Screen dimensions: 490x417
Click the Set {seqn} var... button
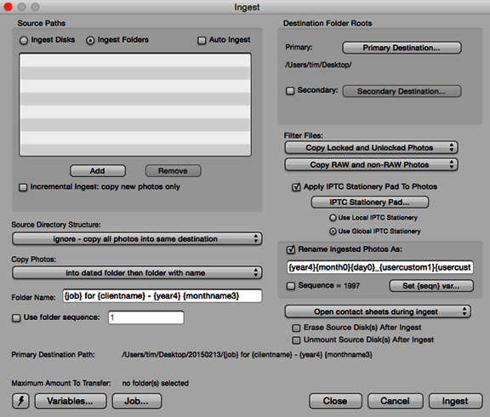tap(431, 286)
